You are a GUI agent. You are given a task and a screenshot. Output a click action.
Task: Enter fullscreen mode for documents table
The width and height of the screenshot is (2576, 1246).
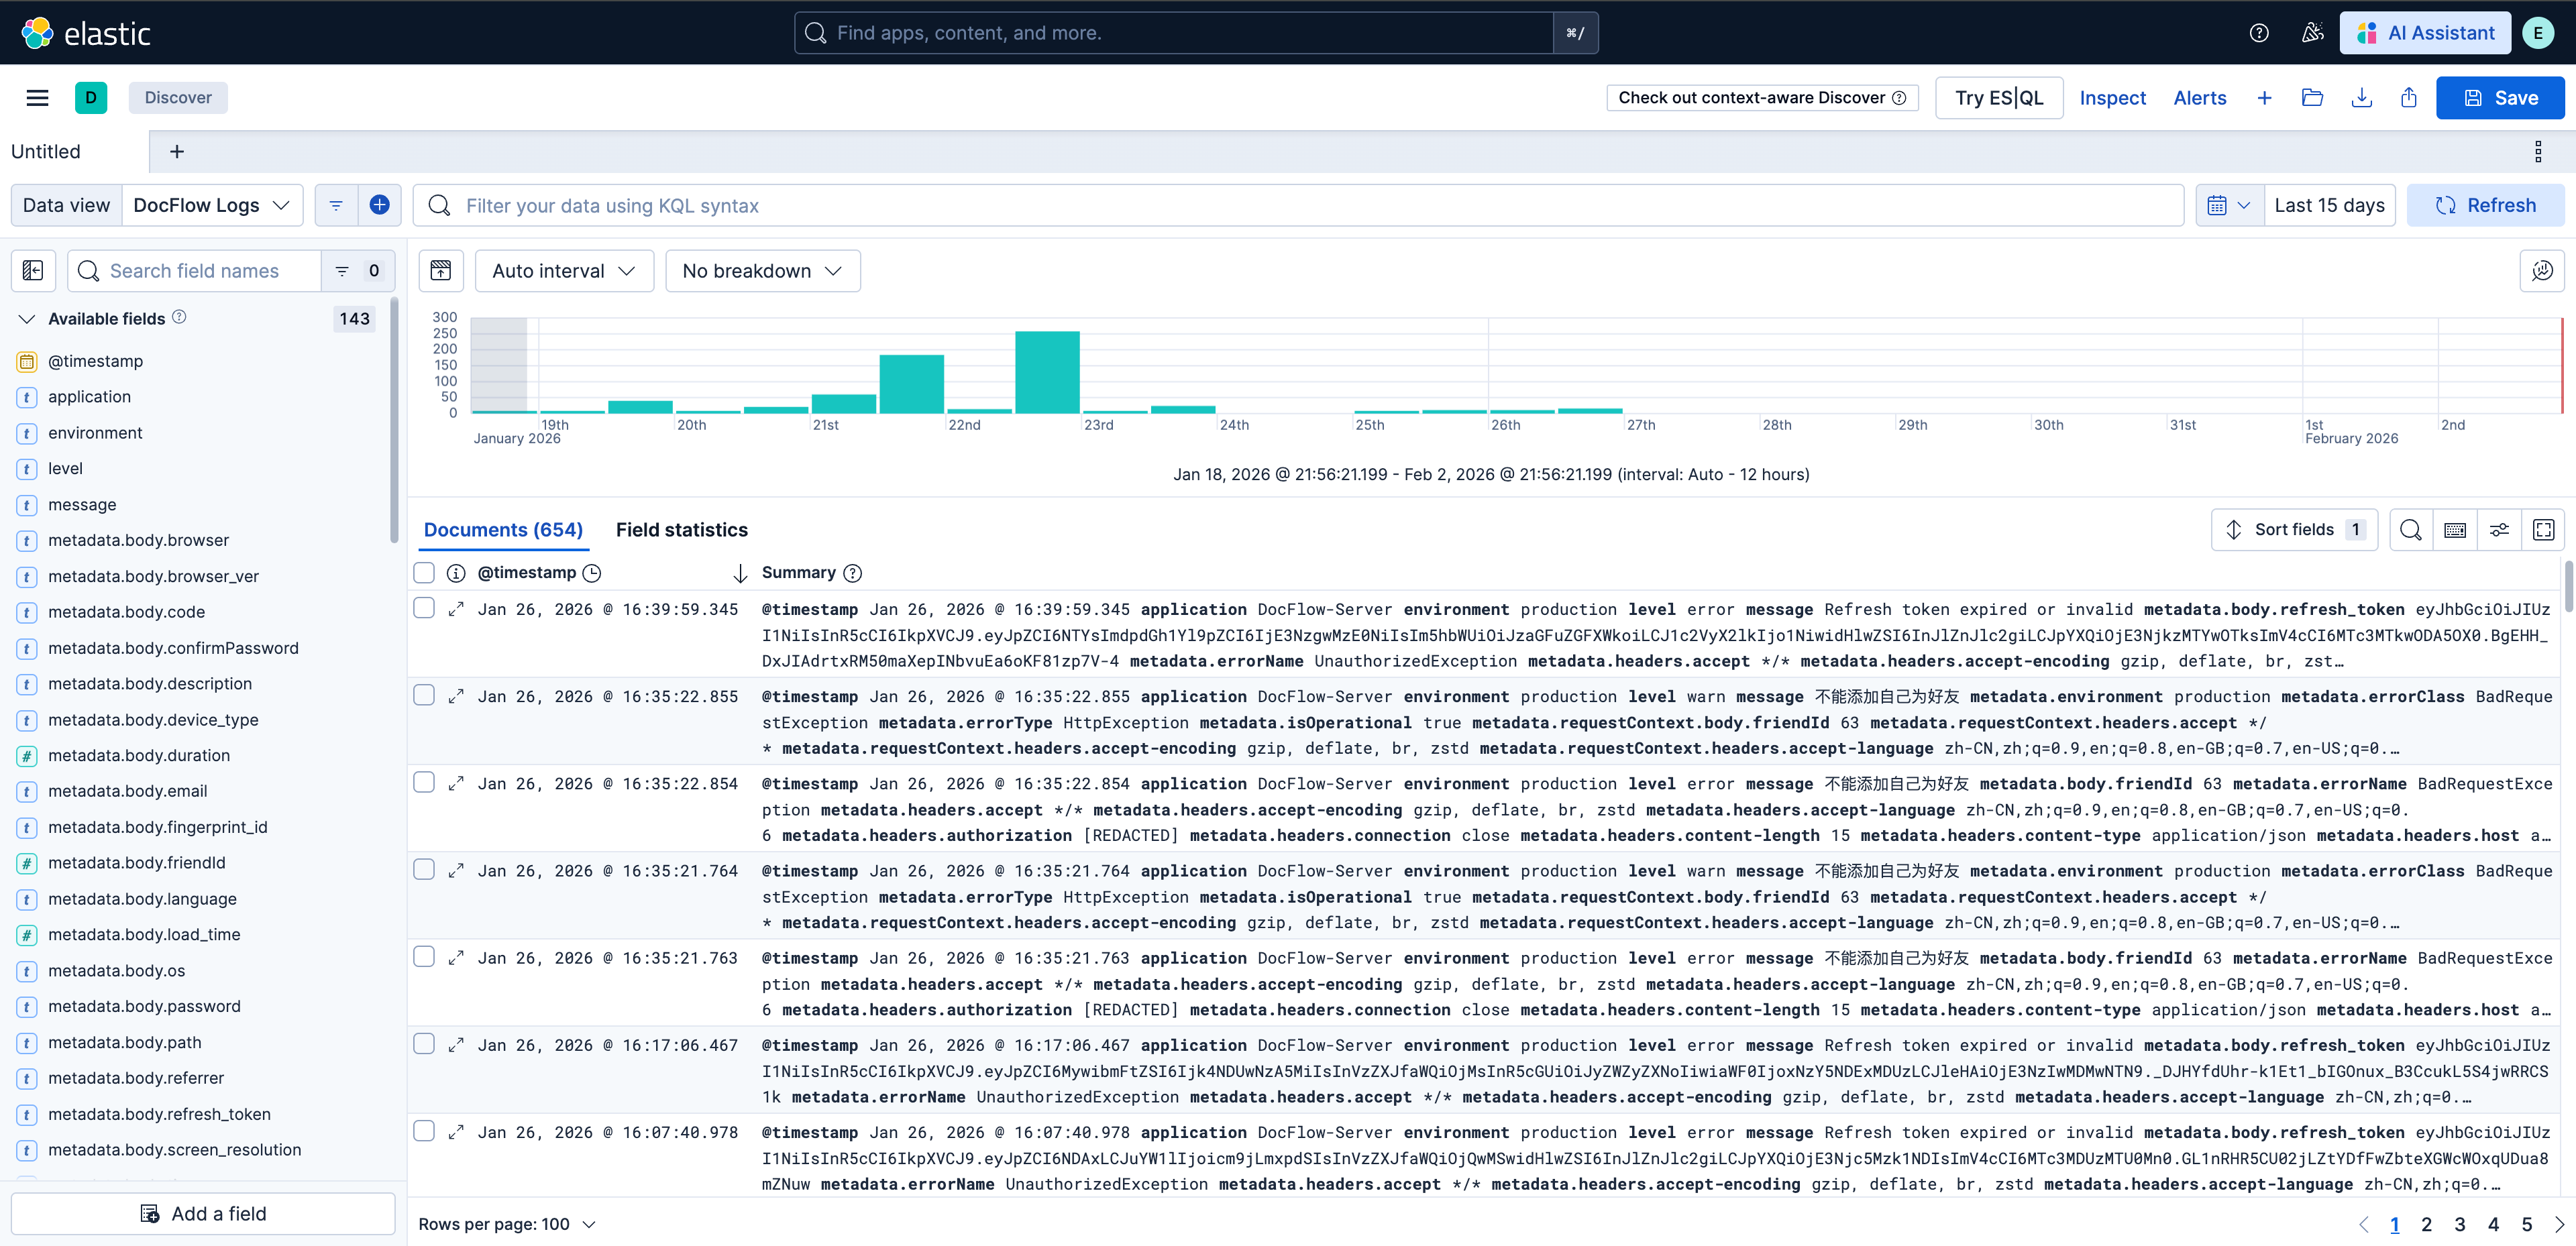[2543, 530]
